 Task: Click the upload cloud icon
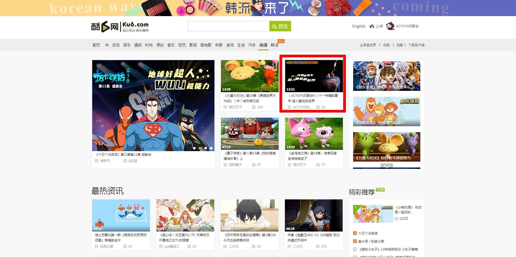pos(372,26)
